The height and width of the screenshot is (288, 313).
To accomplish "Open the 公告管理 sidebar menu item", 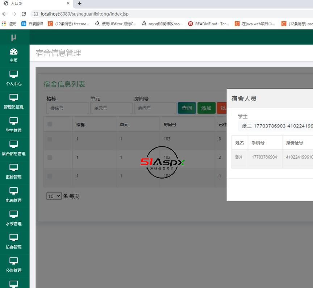I will (14, 265).
